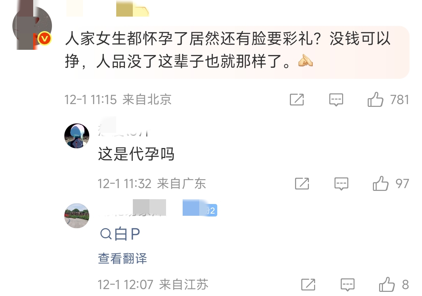This screenshot has height=296, width=422.
Task: Like the 这是代孕吗 reply
Action: (380, 184)
